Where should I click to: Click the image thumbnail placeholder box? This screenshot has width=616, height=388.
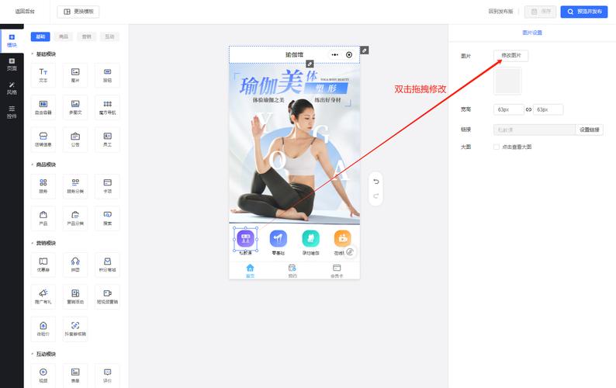point(507,81)
